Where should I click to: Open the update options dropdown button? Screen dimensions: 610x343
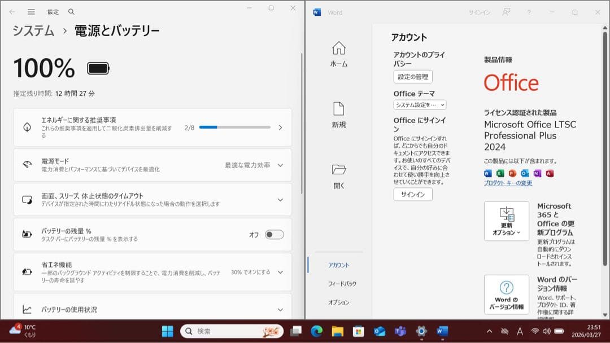pyautogui.click(x=506, y=221)
